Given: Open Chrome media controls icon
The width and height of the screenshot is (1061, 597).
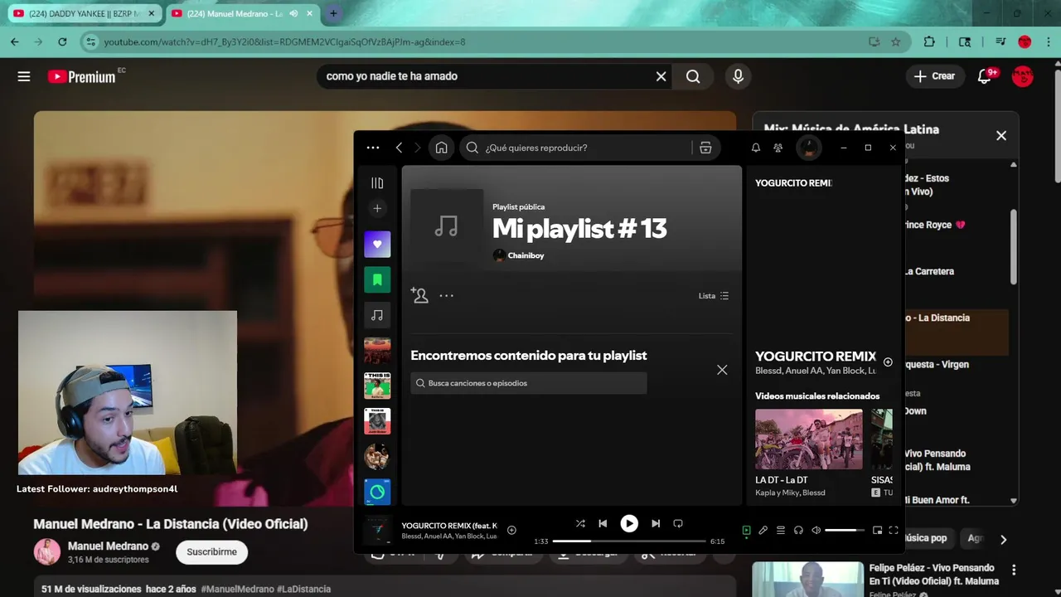Looking at the screenshot, I should pyautogui.click(x=1000, y=41).
